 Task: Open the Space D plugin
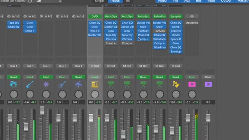pyautogui.click(x=175, y=39)
